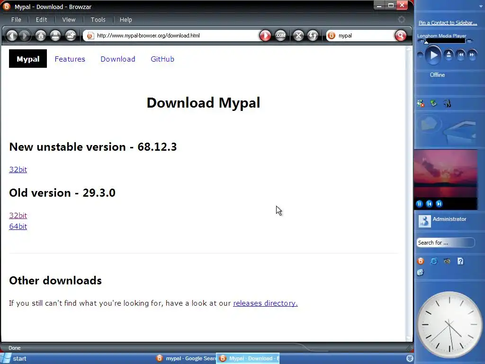
Task: Open the Download page link
Action: tap(118, 59)
